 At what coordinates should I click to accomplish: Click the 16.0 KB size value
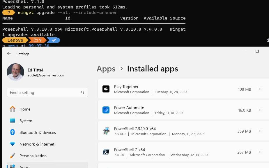(245, 110)
